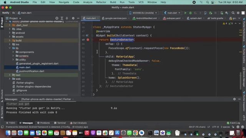Click the Flutter Hot Reload lightning icon

point(200,13)
